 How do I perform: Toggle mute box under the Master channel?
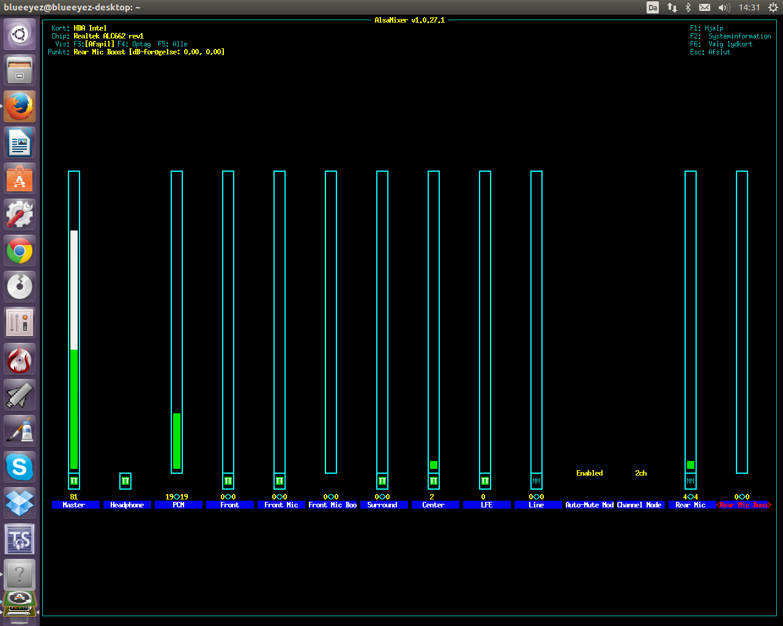(74, 481)
